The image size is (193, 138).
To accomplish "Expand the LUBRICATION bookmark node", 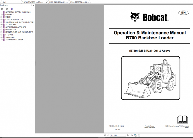I will click(x=1, y=30).
